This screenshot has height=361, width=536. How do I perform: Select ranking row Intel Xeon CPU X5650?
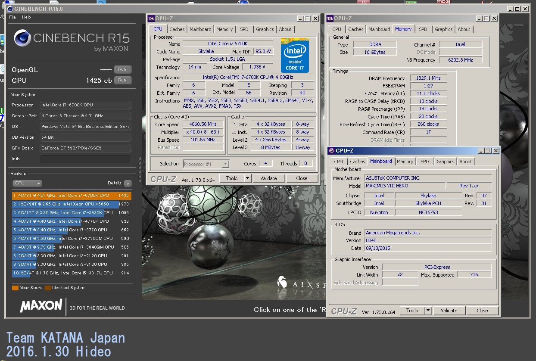(x=72, y=204)
